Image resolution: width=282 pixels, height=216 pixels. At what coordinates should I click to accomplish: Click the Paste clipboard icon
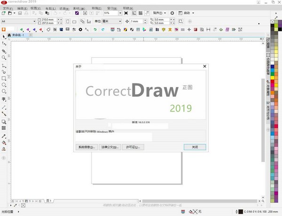47,13
